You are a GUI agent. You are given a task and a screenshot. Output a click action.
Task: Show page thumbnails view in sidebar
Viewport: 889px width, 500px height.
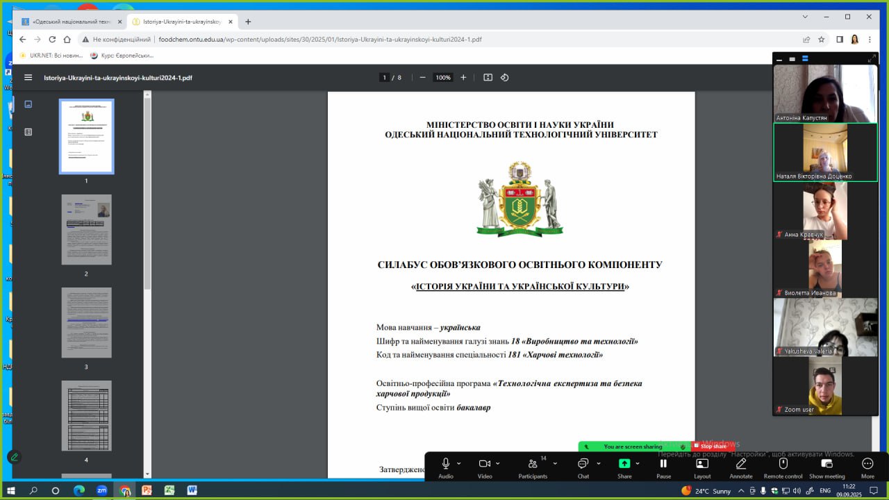tap(28, 104)
